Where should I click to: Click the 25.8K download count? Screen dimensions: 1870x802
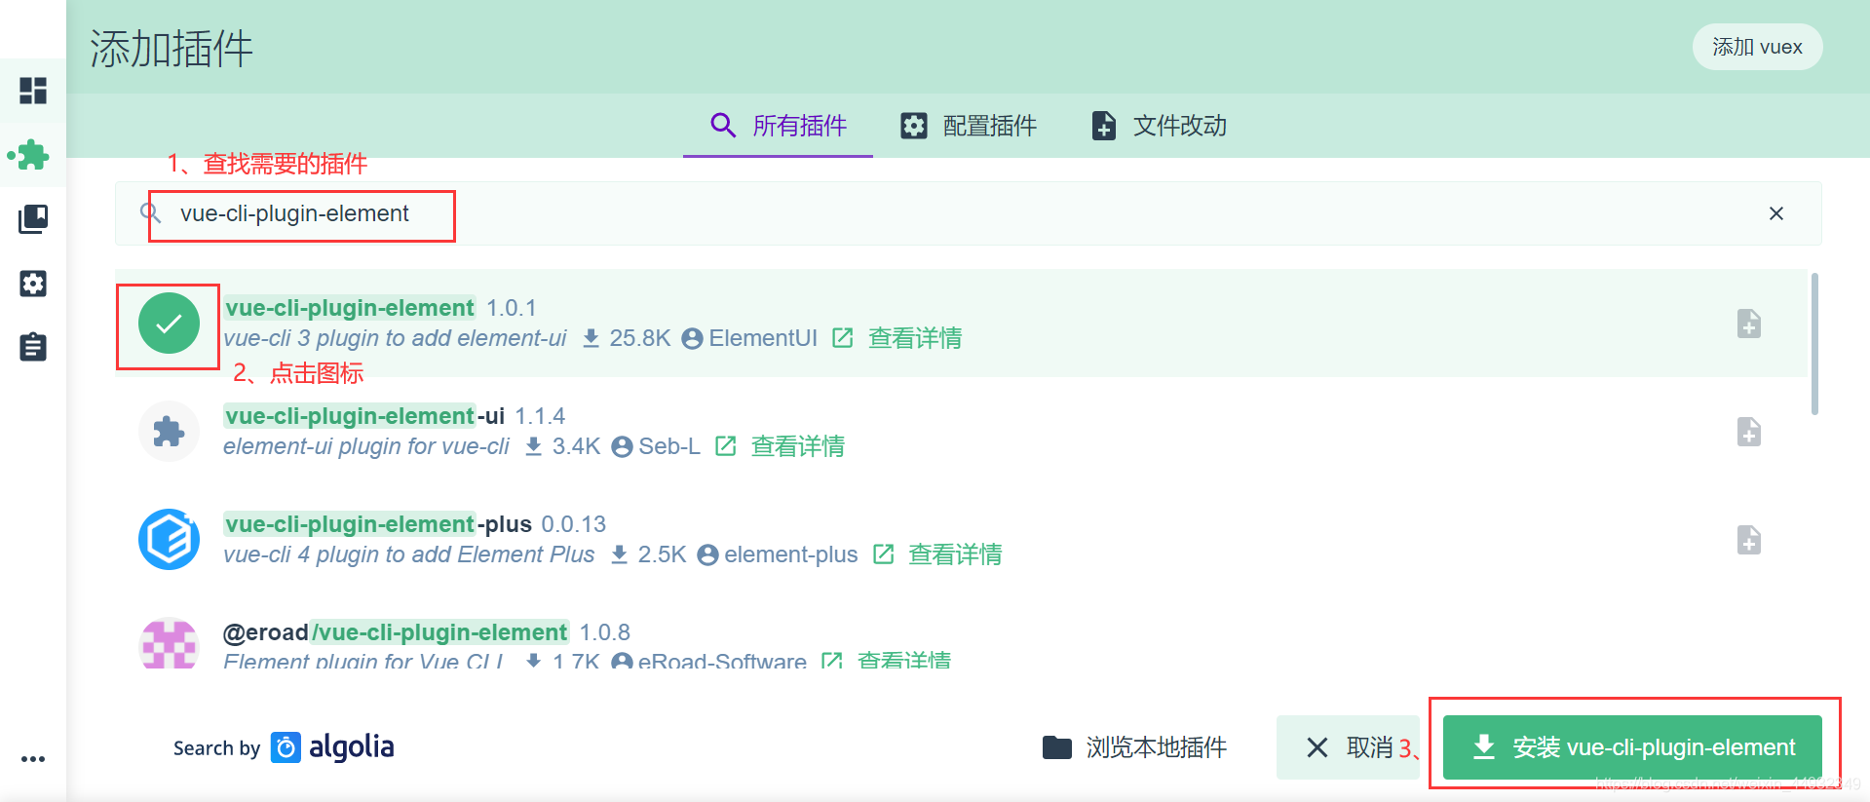click(x=640, y=338)
